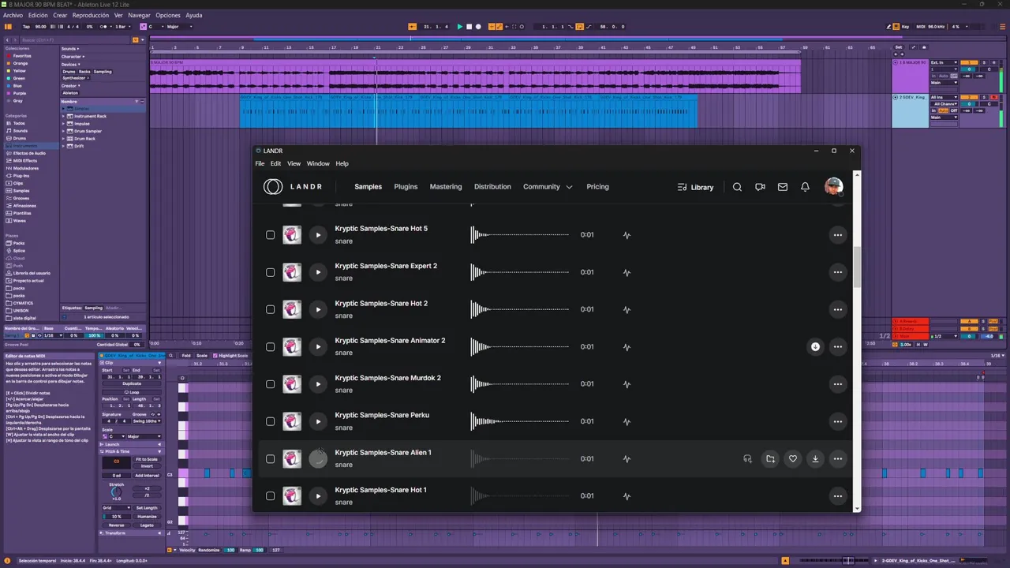Select checkbox for Snare Perku
The image size is (1010, 568).
(270, 421)
